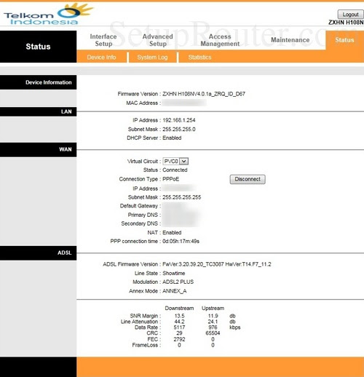364x377 pixels.
Task: Click the ZXHN H108N model label
Action: tap(346, 23)
